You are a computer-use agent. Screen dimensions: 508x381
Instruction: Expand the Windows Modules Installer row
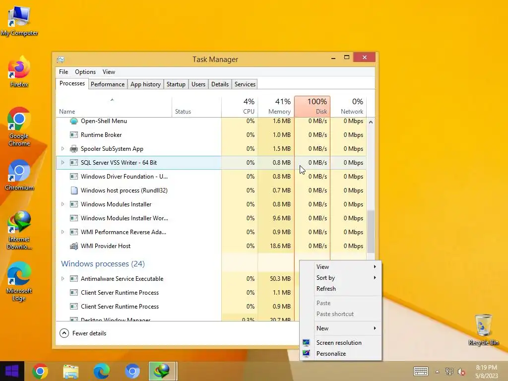63,204
